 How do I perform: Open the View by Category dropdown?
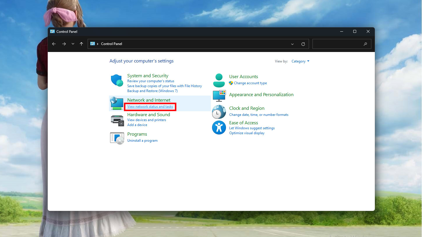pyautogui.click(x=300, y=61)
